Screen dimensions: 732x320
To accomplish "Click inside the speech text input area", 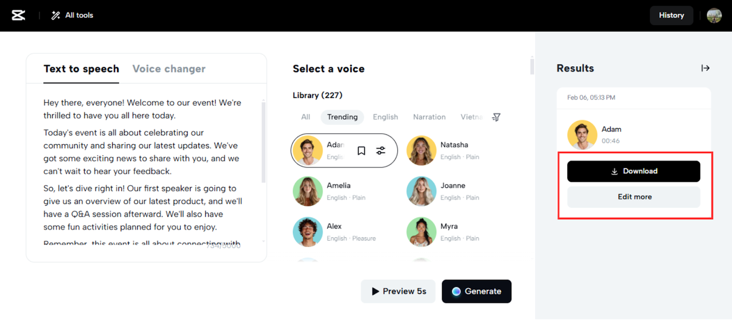I will point(143,171).
